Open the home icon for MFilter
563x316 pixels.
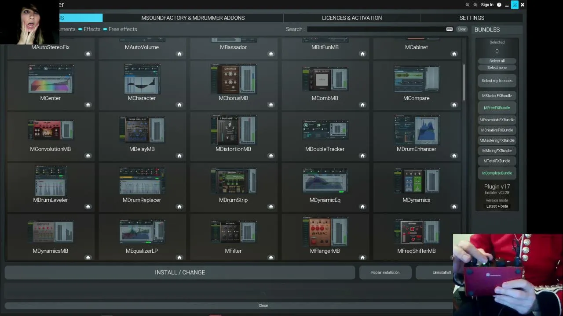271,258
